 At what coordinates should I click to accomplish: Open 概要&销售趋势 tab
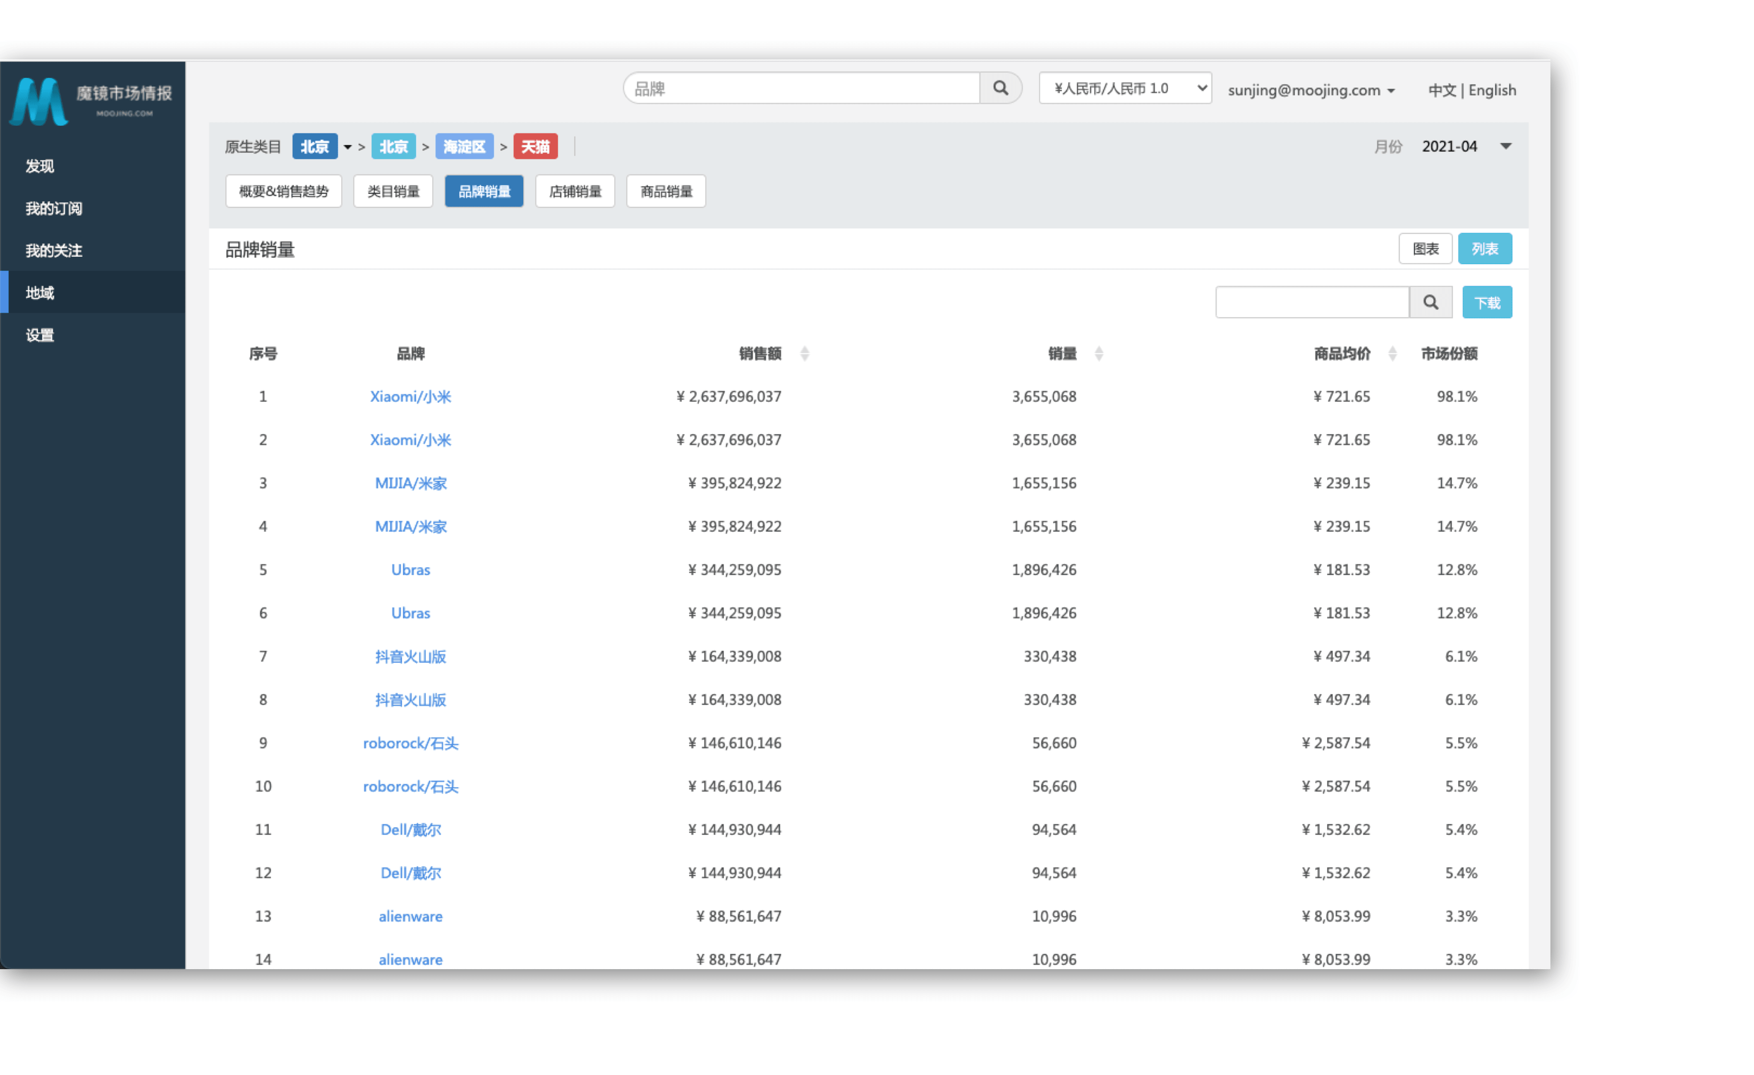283,191
